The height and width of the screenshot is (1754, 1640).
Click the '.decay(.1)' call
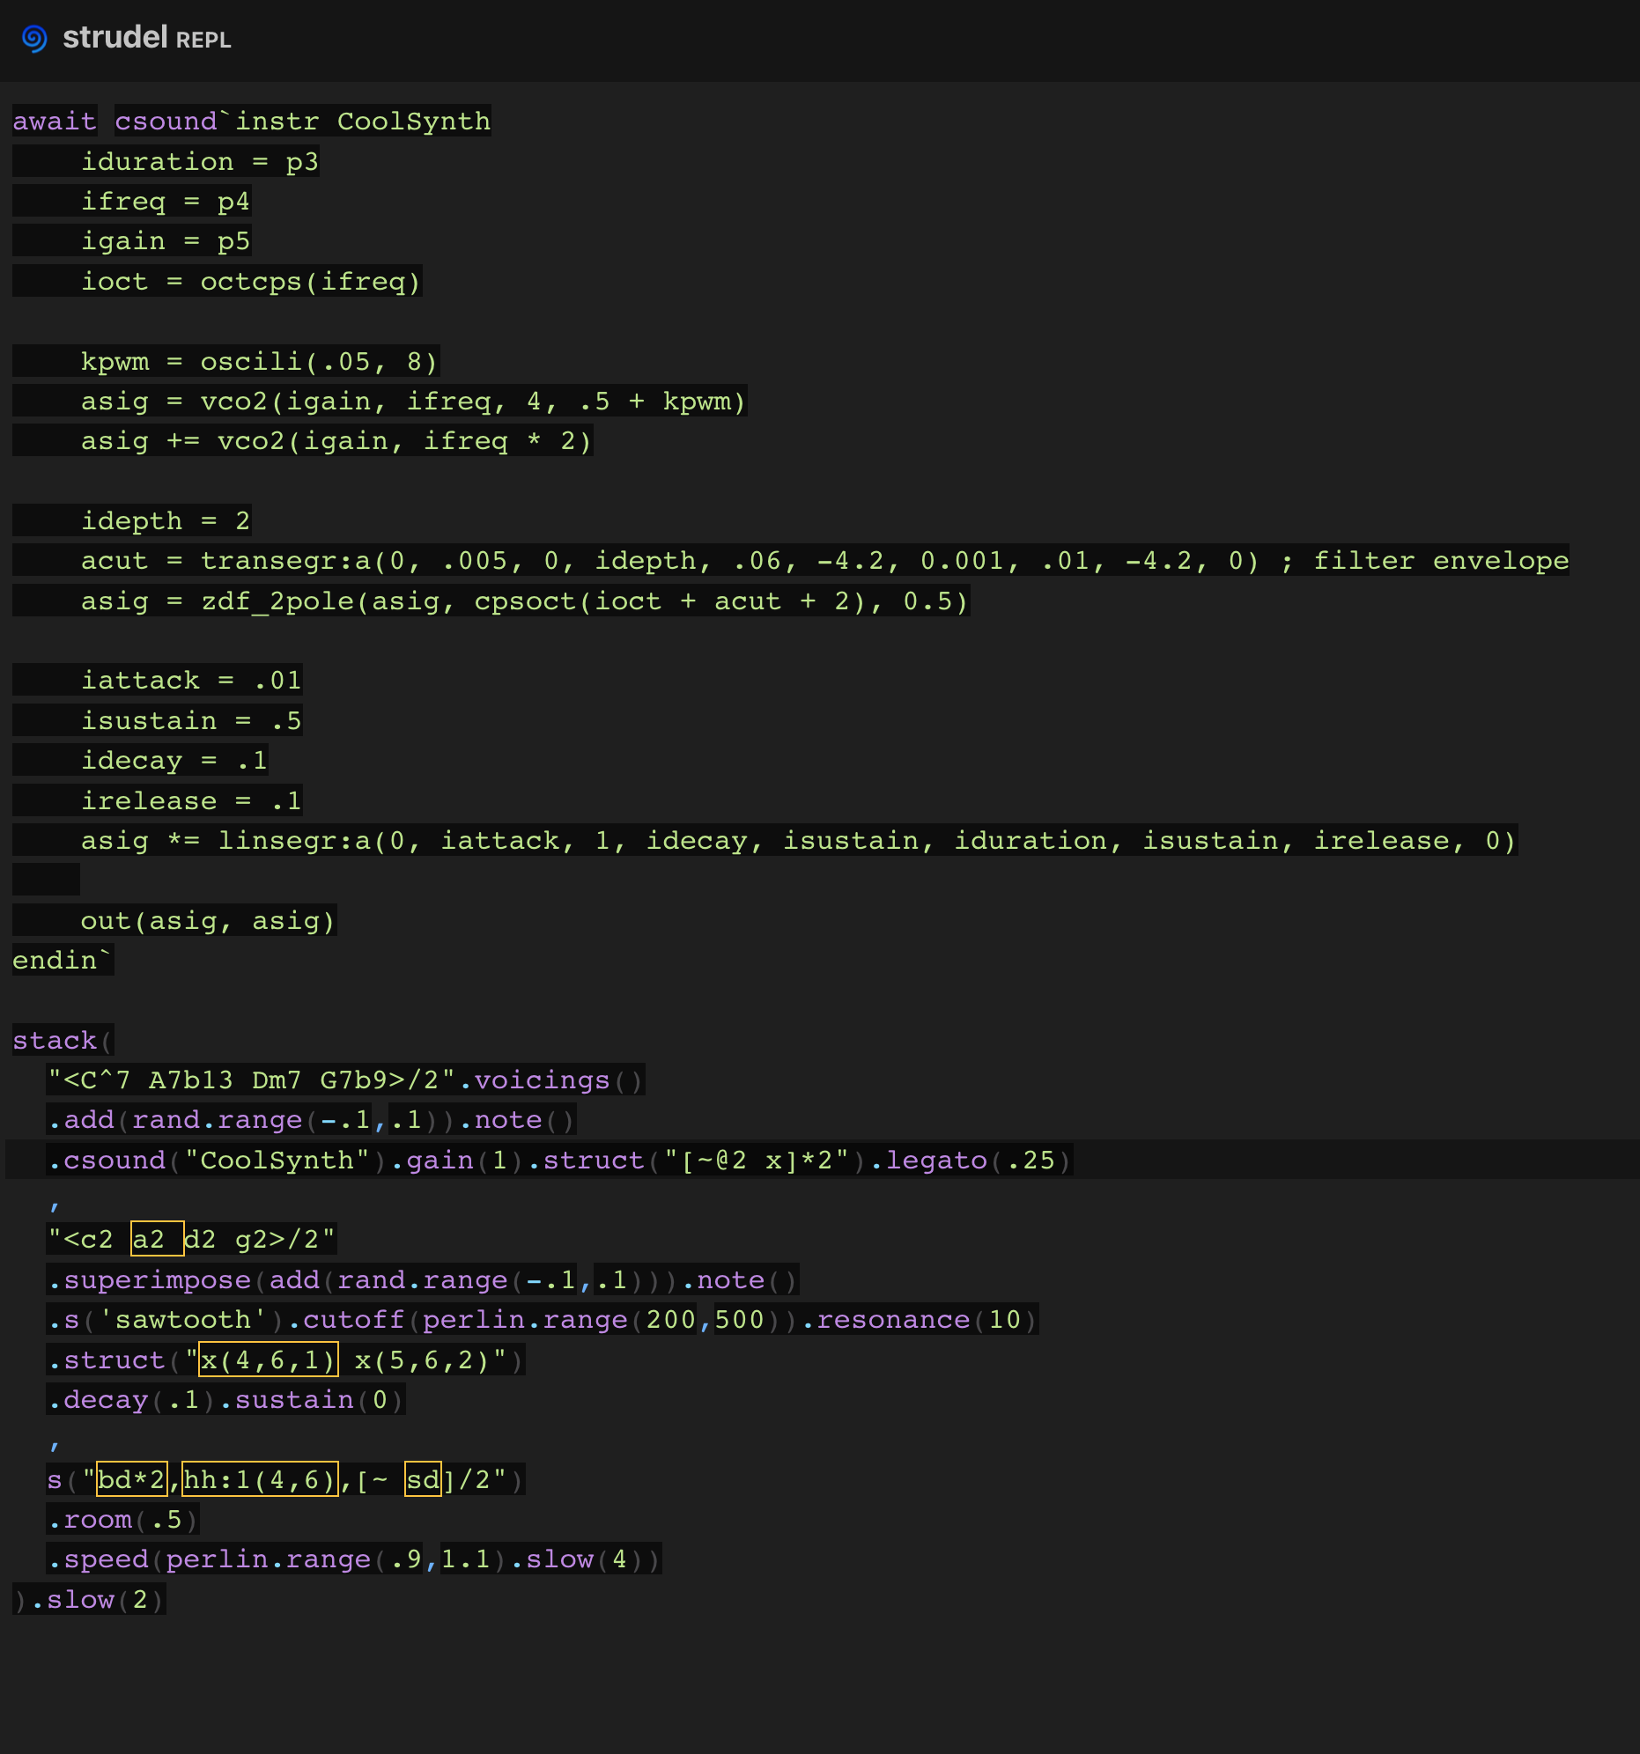131,1399
